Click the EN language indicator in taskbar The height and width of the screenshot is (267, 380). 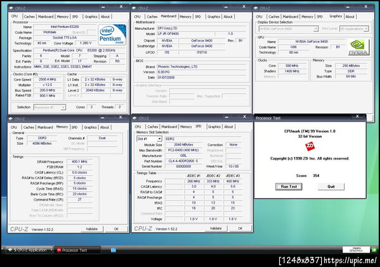(x=113, y=250)
